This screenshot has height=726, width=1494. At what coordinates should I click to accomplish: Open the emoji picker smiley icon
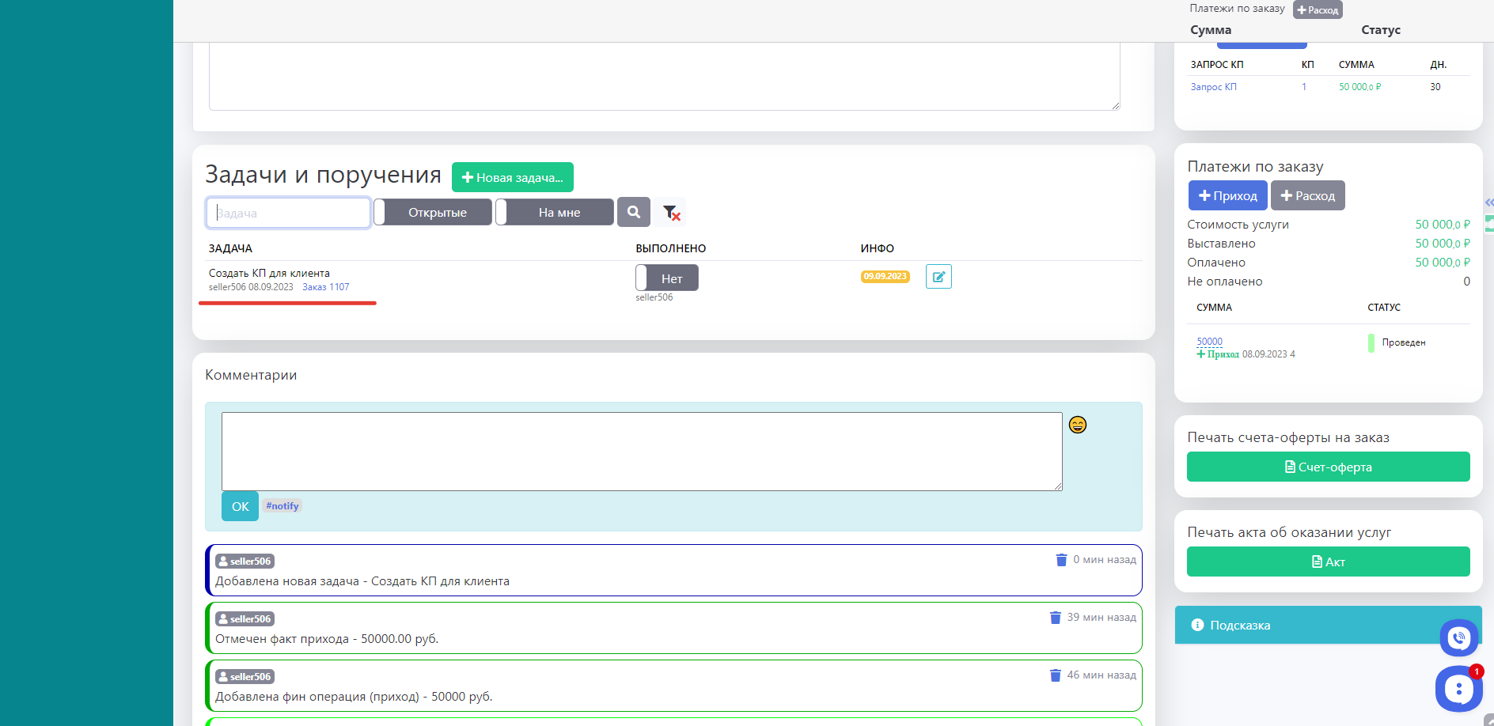click(1077, 425)
